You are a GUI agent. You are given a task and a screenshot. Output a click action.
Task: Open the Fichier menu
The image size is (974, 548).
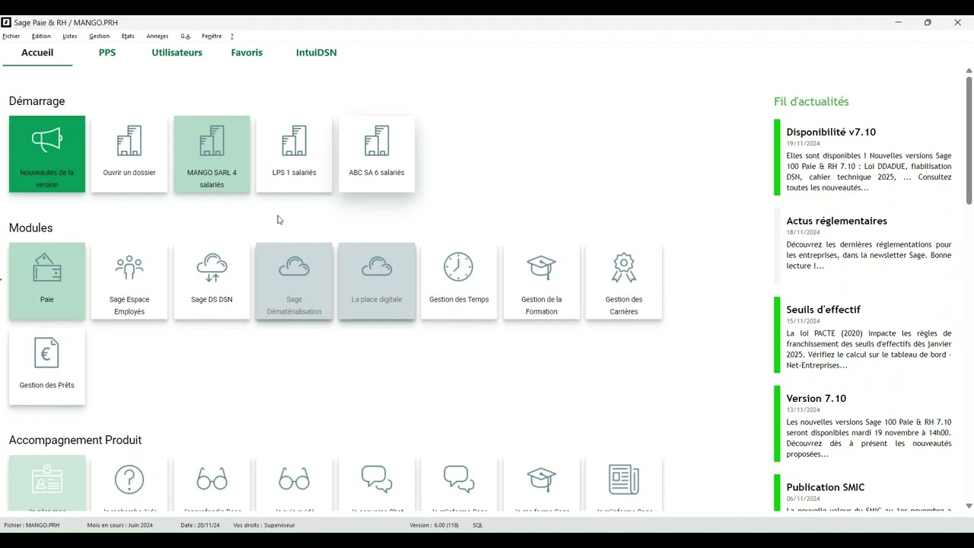coord(11,36)
